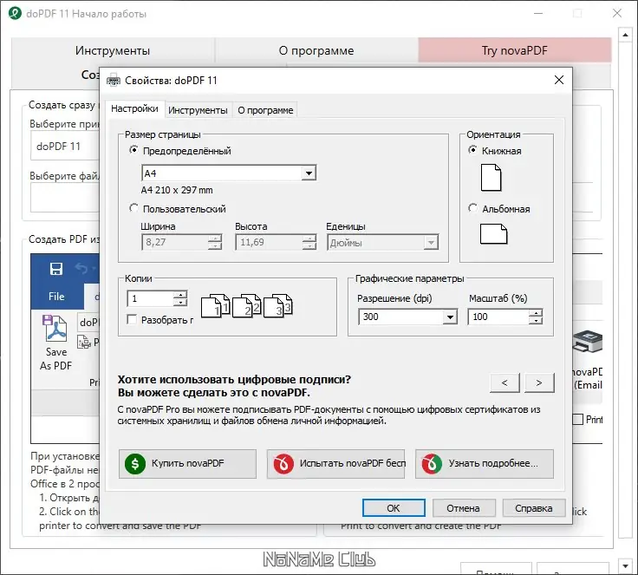Open О программе tab in the main window
Viewport: 638px width, 575px height.
coord(316,50)
